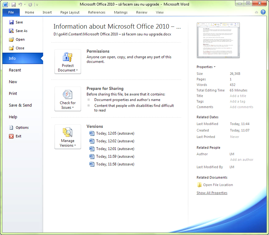
Task: Open Word Help via blue question icon
Action: [x=263, y=12]
